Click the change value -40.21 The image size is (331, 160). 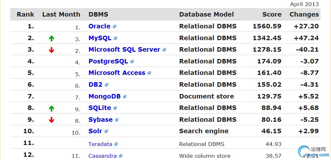(x=307, y=49)
